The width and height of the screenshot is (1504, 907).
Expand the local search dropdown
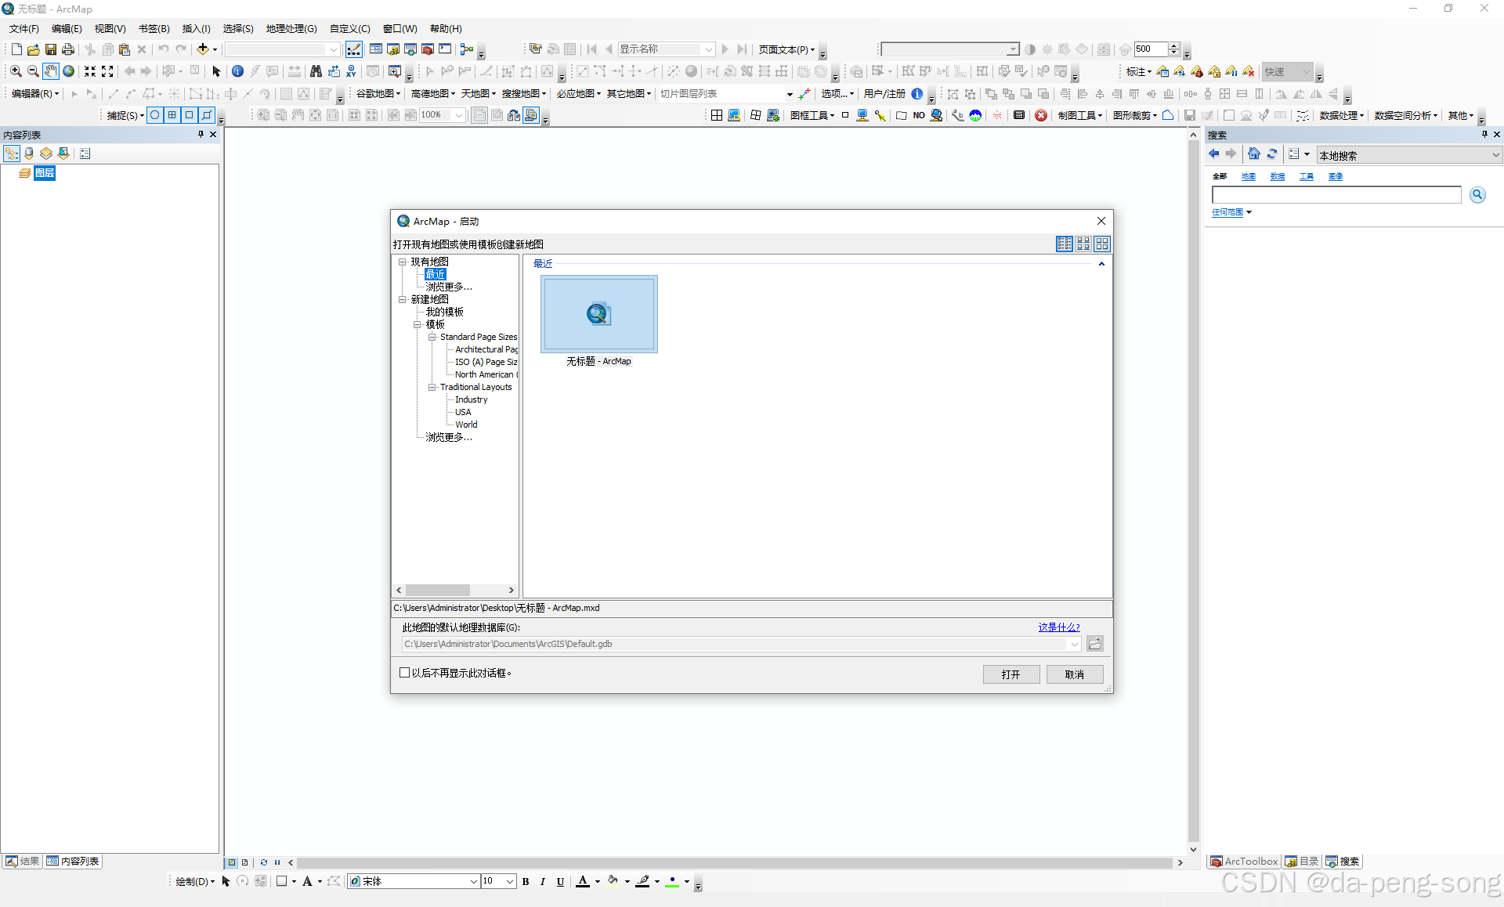[x=1495, y=155]
